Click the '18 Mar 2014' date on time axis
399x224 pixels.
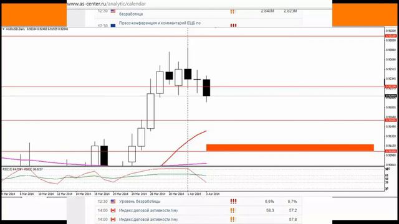click(x=102, y=194)
